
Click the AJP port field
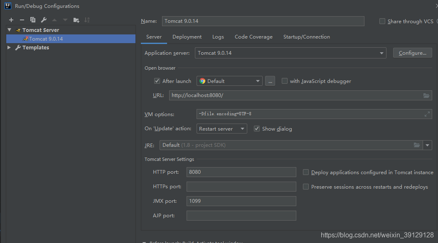241,216
